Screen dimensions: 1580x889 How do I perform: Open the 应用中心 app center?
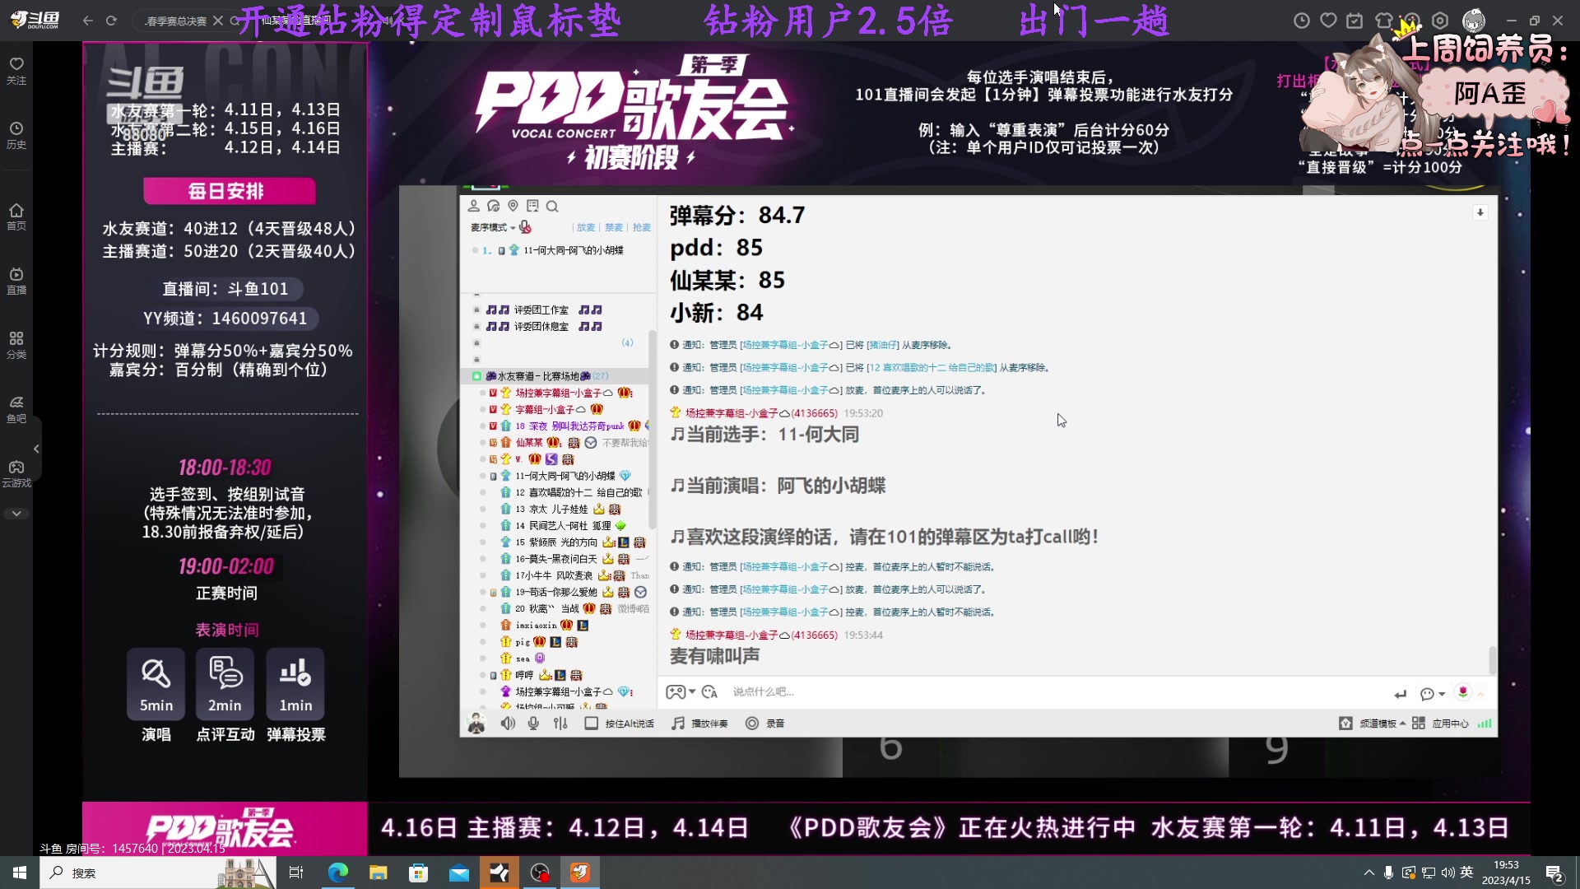pyautogui.click(x=1440, y=724)
